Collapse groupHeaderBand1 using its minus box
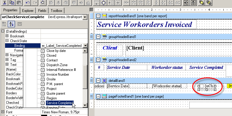Viewport: 232px width, 116px height. pos(98,36)
